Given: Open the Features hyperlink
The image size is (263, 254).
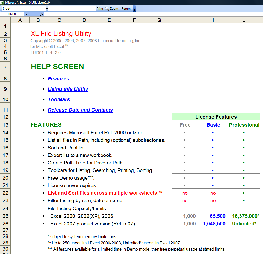Looking at the screenshot, I should pyautogui.click(x=58, y=79).
